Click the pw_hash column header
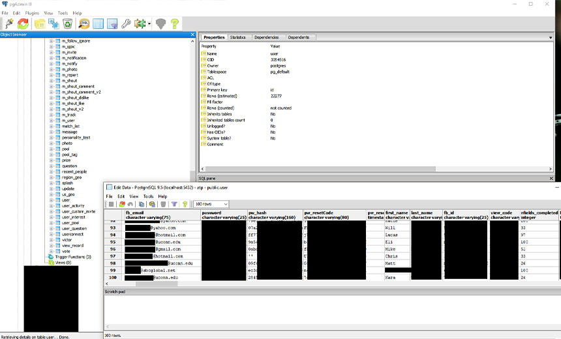The width and height of the screenshot is (561, 339). coord(275,215)
